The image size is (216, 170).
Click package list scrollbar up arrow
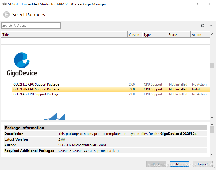pos(212,34)
